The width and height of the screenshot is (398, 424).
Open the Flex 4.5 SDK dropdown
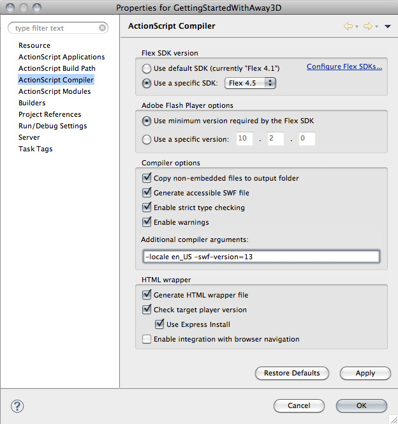pyautogui.click(x=250, y=83)
